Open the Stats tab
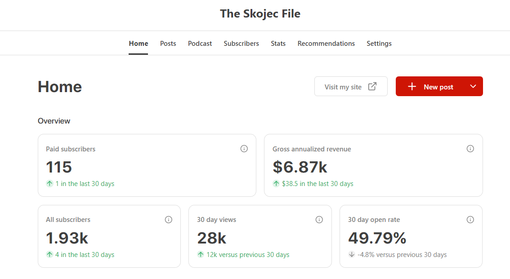 278,44
